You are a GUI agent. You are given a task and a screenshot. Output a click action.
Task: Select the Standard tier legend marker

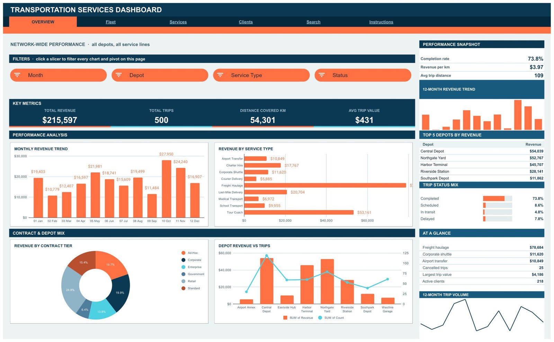pos(184,288)
